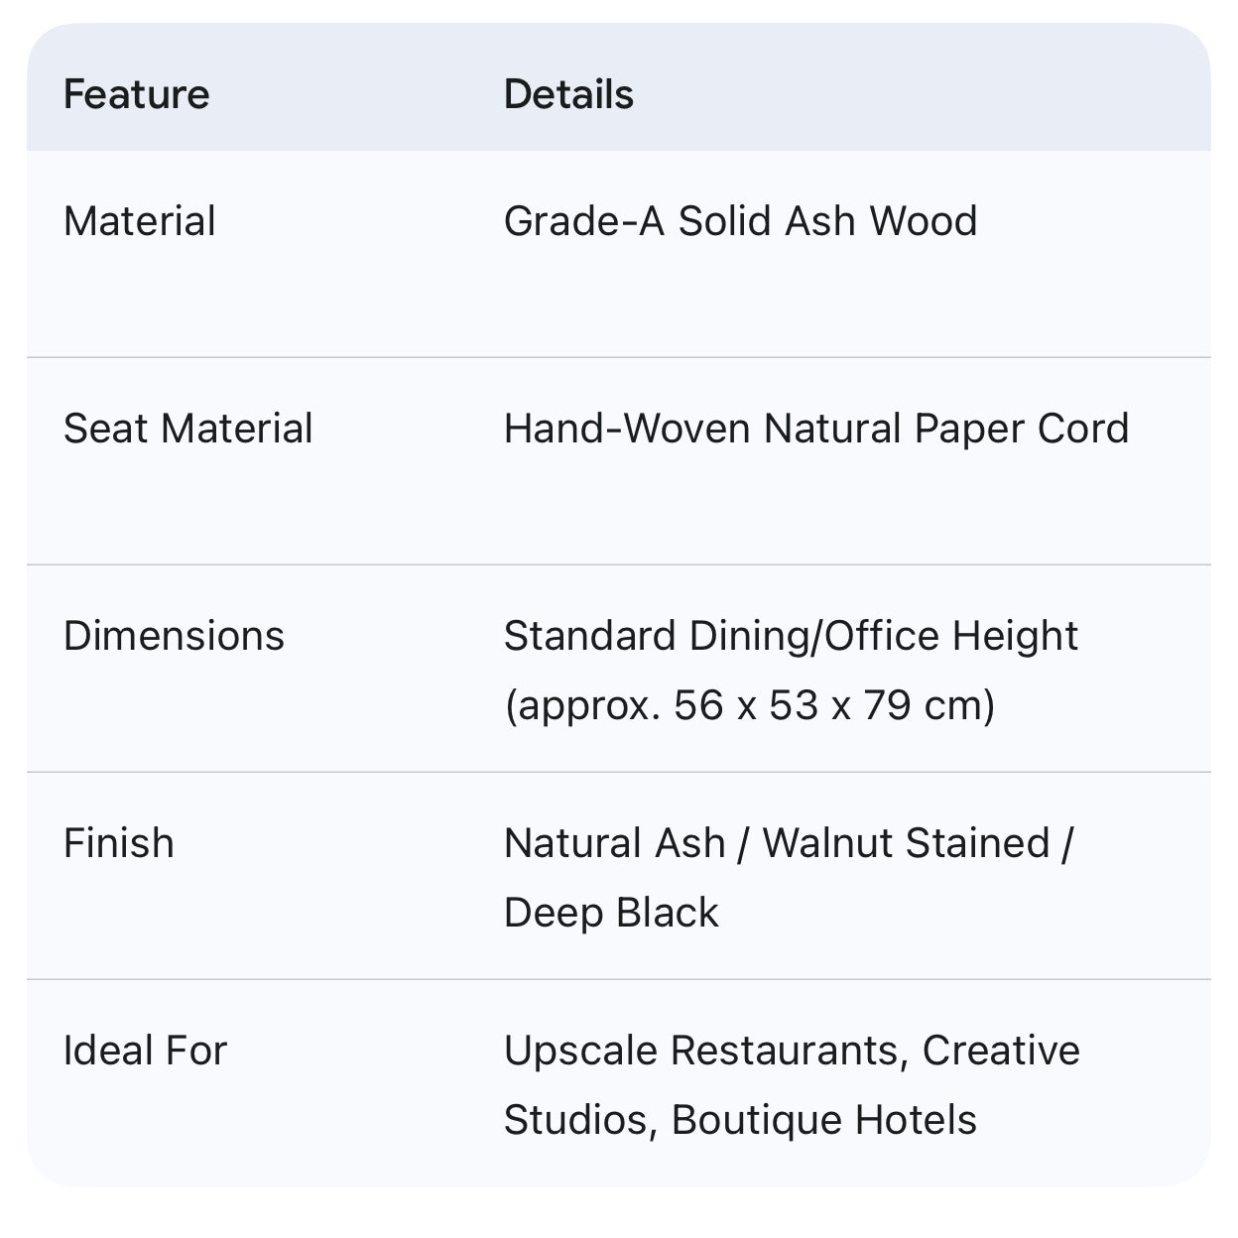Click the "Walnut Stained" finish text

906,843
